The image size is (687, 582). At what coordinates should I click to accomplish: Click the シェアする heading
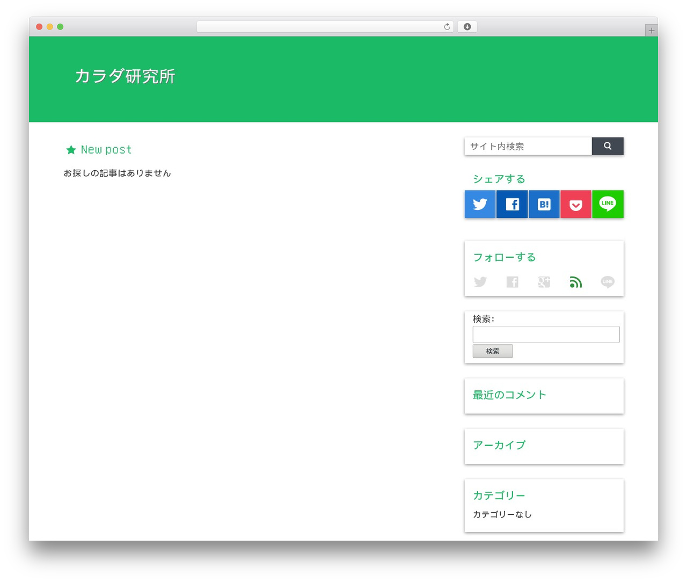(499, 179)
